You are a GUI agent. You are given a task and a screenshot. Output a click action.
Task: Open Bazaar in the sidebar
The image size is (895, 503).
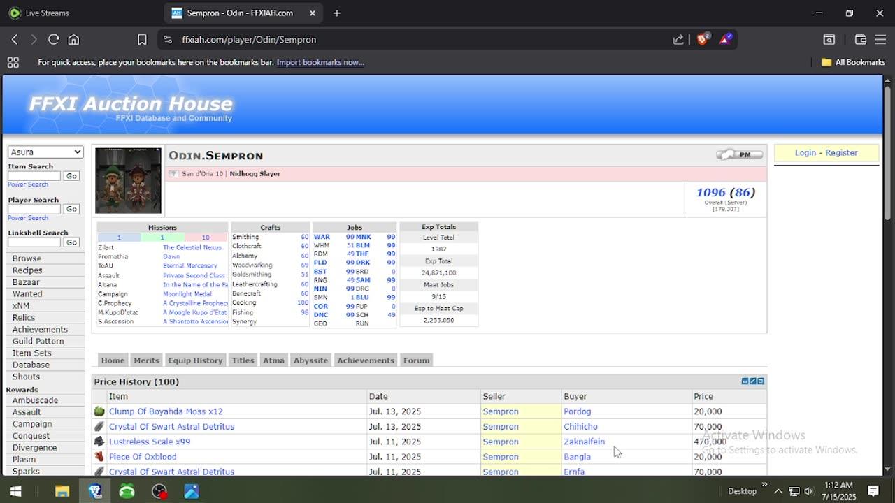26,282
